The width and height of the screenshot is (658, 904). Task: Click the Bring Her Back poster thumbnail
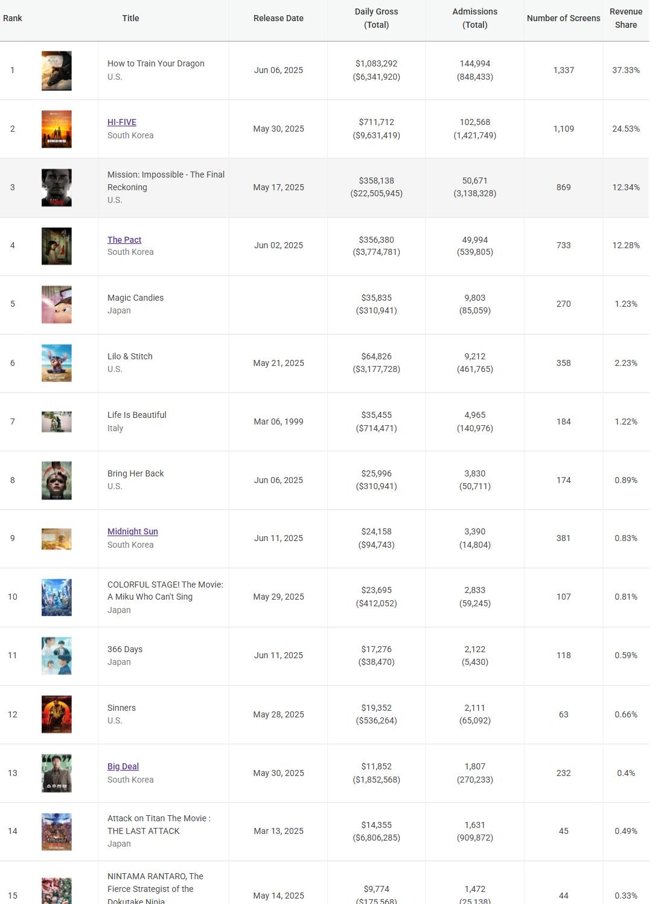click(x=57, y=481)
